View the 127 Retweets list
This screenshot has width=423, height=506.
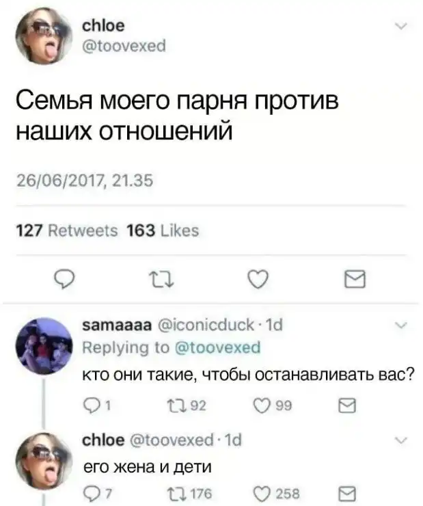point(67,230)
